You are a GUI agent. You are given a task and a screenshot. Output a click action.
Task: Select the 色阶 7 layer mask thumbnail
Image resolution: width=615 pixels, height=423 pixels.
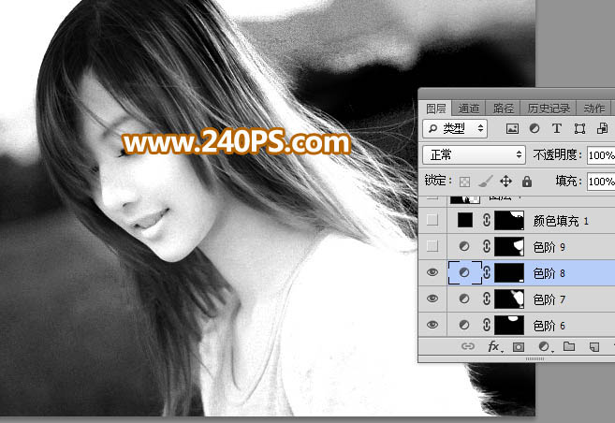click(509, 299)
